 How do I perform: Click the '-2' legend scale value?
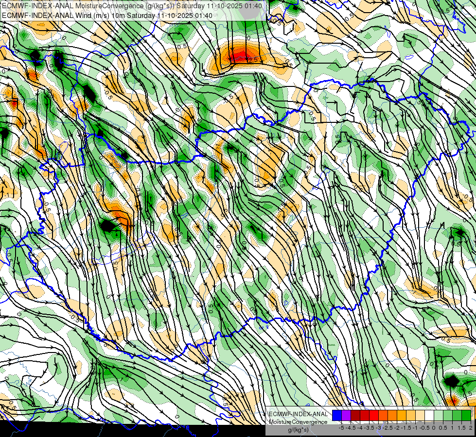(x=397, y=428)
